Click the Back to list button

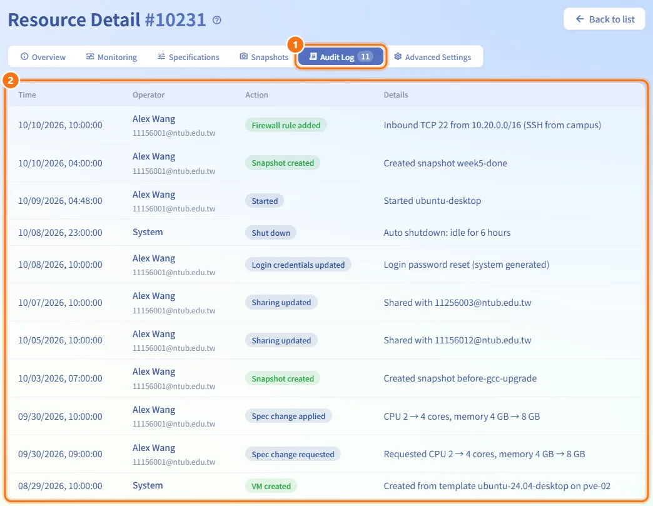pyautogui.click(x=605, y=19)
